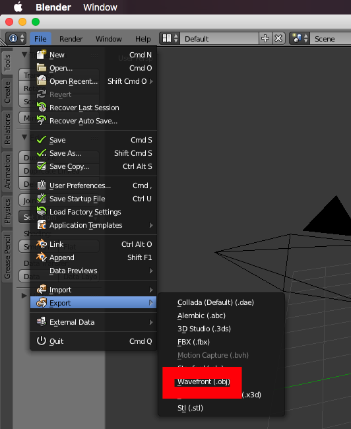Click the Quit power icon
This screenshot has width=351, height=429.
pos(42,341)
